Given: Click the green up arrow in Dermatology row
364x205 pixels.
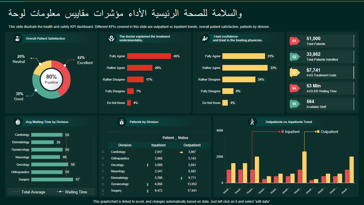Looking at the screenshot, I should pyautogui.click(x=181, y=178).
